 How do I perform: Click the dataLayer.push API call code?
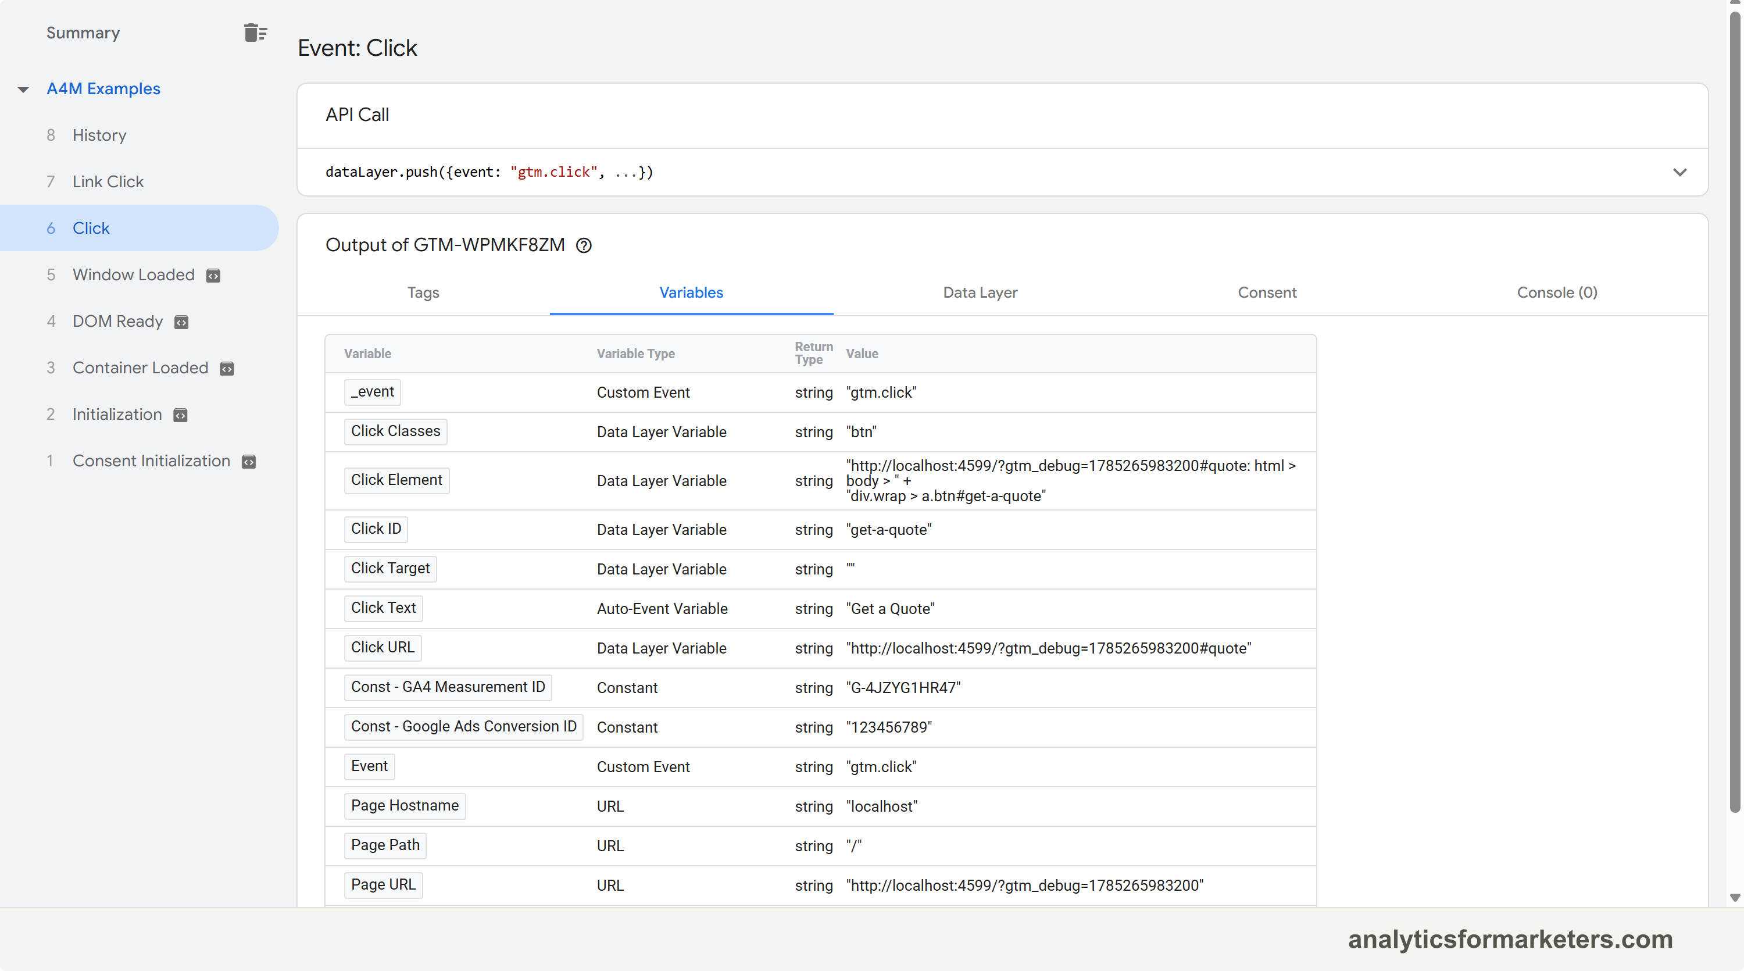(x=489, y=172)
